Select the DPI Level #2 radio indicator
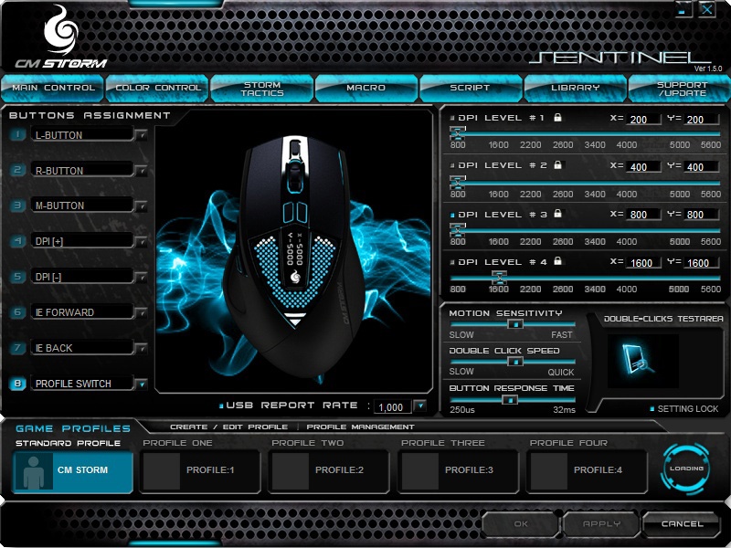The width and height of the screenshot is (731, 548). (x=452, y=165)
